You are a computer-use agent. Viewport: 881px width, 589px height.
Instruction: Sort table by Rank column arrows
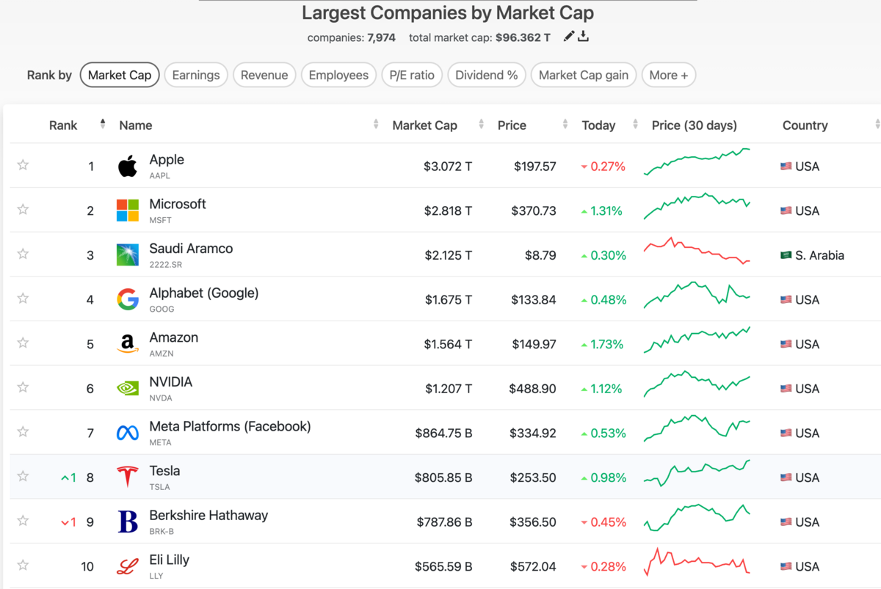103,125
